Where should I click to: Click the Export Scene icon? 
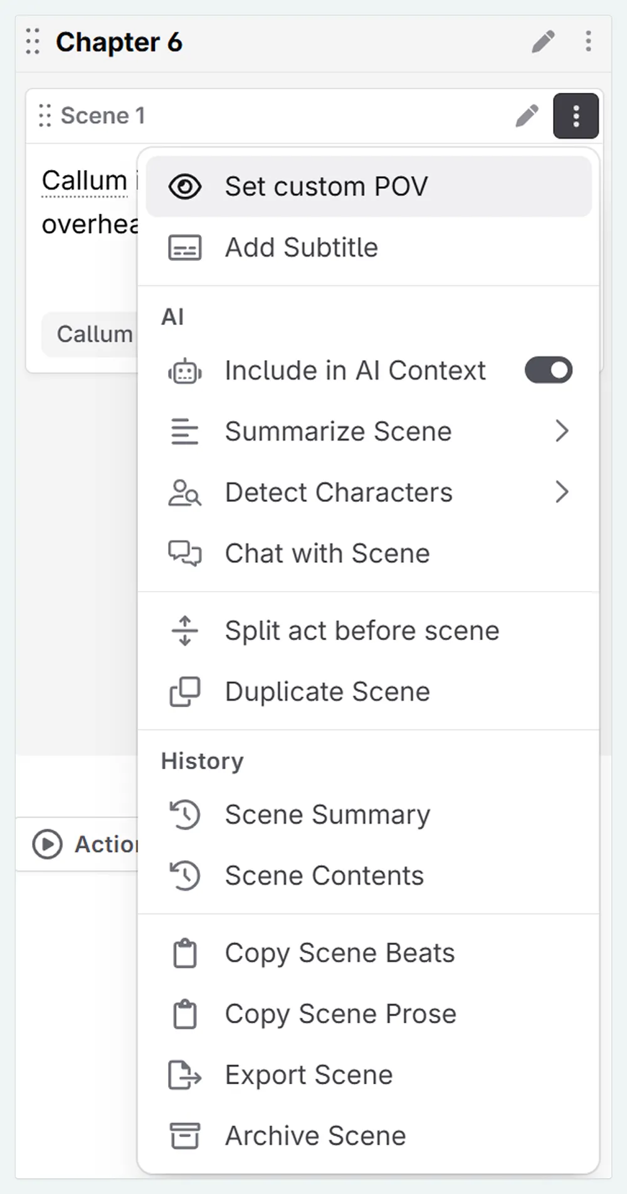(184, 1075)
